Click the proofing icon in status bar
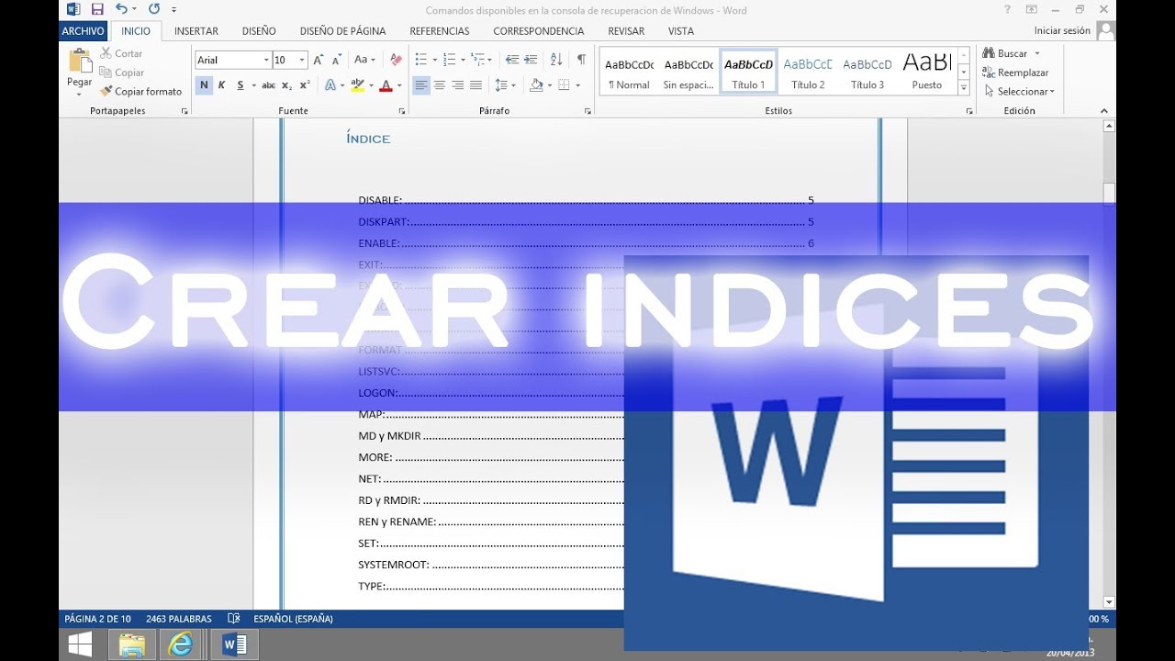Viewport: 1175px width, 661px height. 234,619
